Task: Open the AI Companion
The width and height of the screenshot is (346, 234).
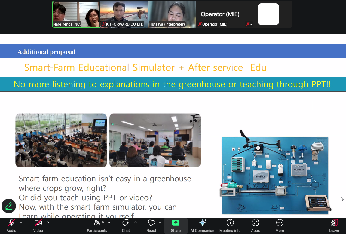Action: click(x=202, y=226)
